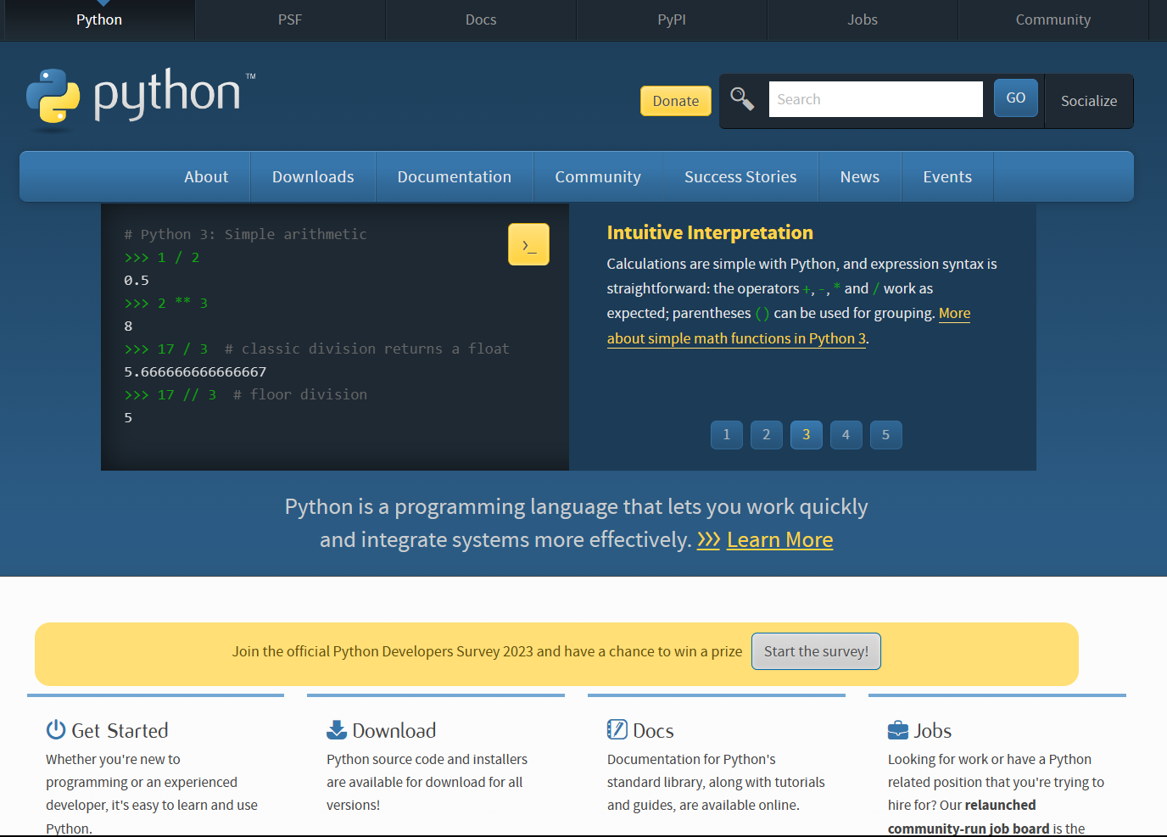The width and height of the screenshot is (1167, 837).
Task: Switch to slide 1
Action: tap(727, 435)
